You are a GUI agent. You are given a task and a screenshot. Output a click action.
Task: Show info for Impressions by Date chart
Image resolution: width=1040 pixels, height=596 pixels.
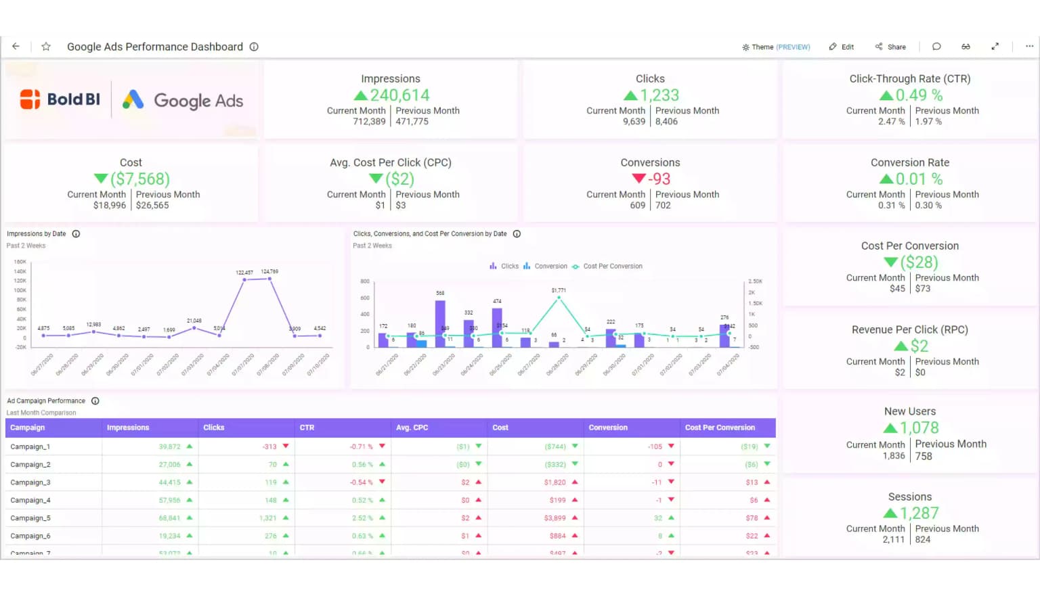coord(76,234)
